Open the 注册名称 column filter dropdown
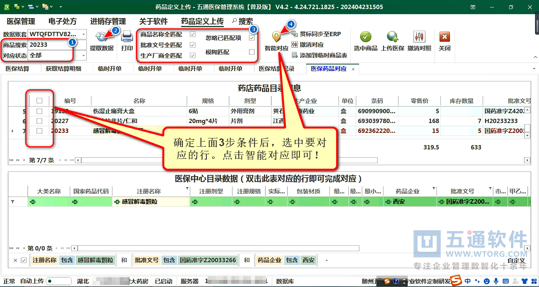539x287 pixels. pyautogui.click(x=187, y=189)
